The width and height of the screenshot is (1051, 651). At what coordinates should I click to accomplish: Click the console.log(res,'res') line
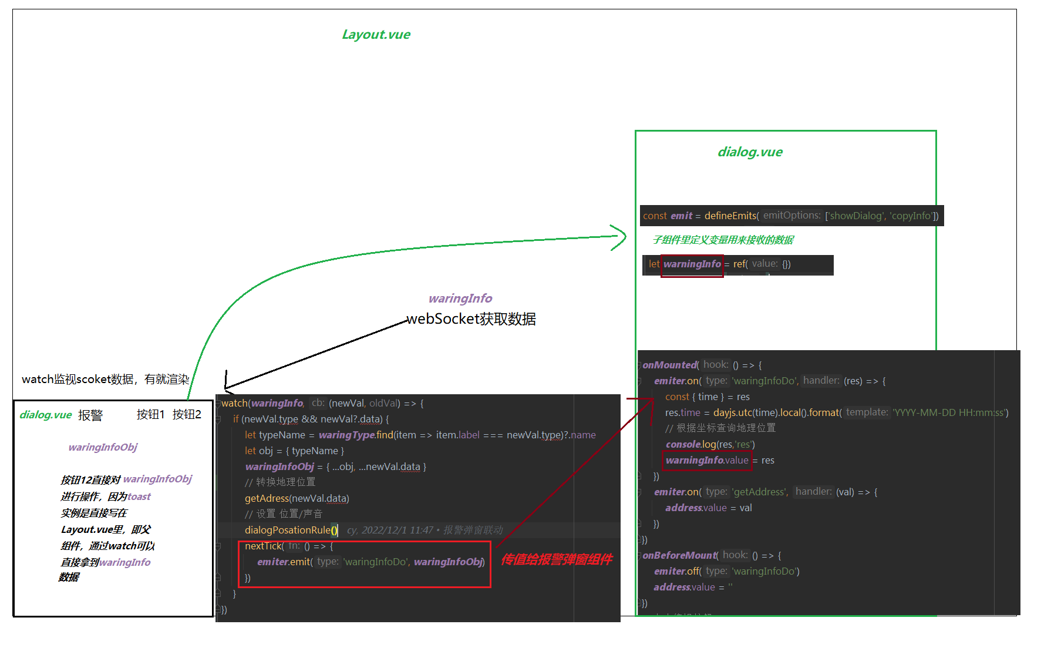tap(710, 445)
